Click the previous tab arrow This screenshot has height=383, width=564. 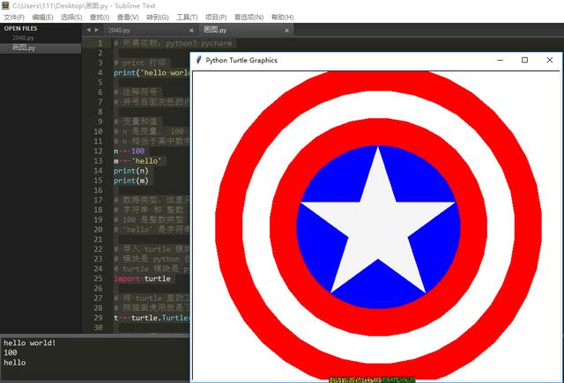coord(88,30)
